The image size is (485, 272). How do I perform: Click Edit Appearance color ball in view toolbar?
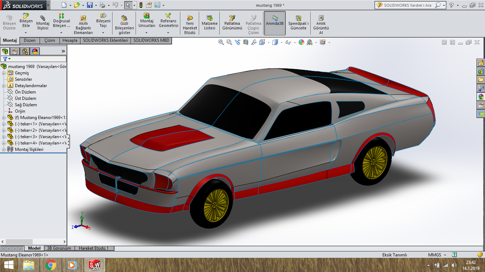pyautogui.click(x=301, y=42)
